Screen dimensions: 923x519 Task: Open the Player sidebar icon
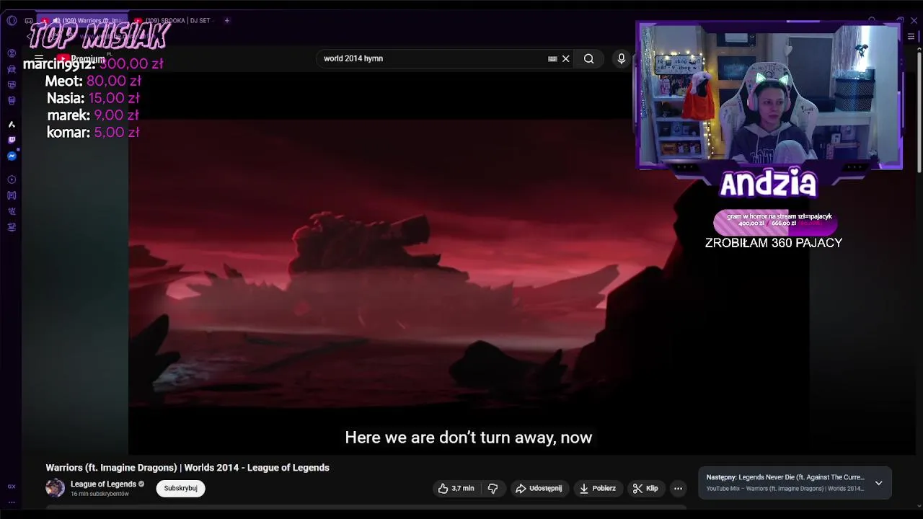[12, 179]
